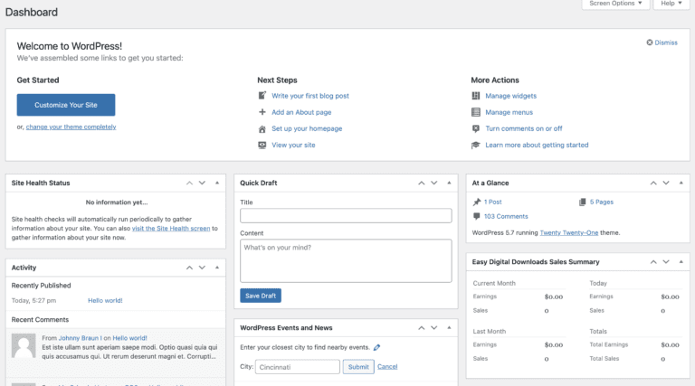Click the blog post pencil icon
The width and height of the screenshot is (695, 386).
pyautogui.click(x=262, y=96)
